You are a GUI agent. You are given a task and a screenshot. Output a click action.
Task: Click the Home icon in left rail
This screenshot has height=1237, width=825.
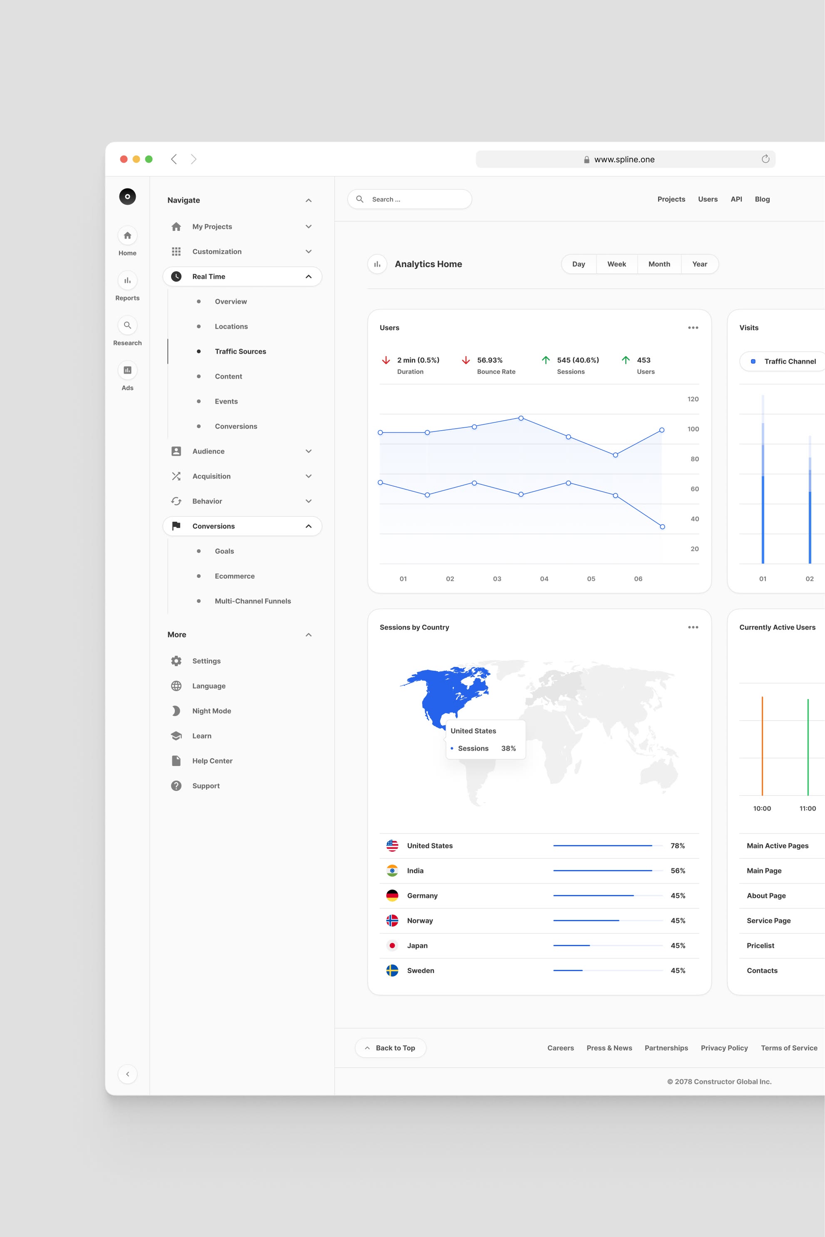pyautogui.click(x=127, y=236)
